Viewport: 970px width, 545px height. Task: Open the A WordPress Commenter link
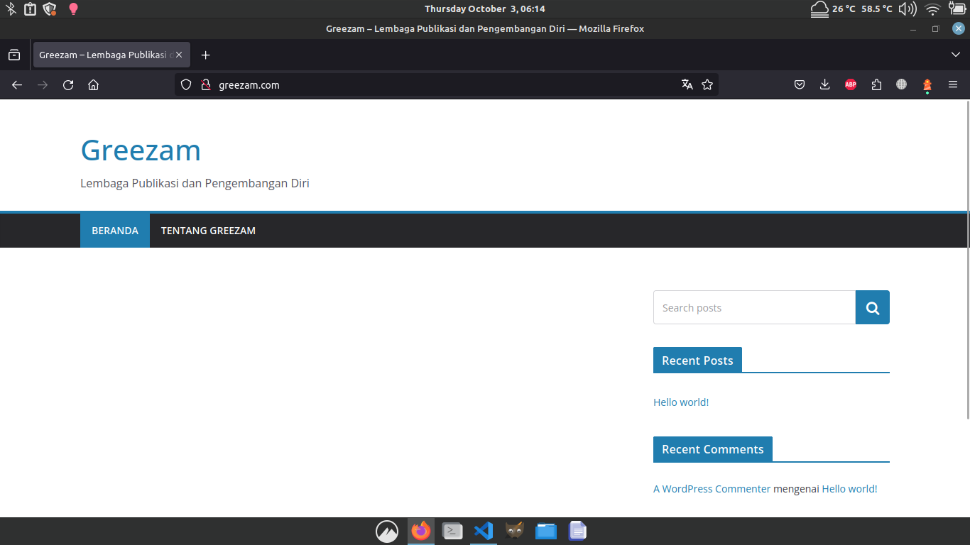pos(712,489)
